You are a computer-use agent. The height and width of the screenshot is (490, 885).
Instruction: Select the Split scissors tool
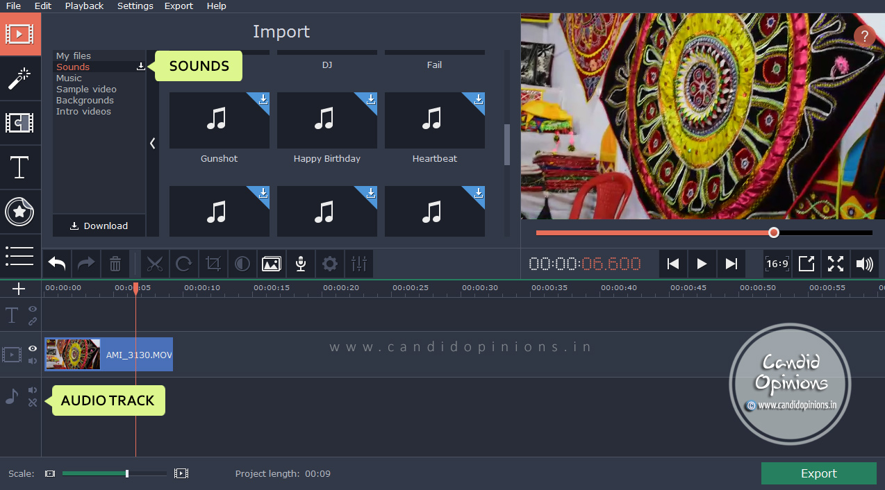154,264
